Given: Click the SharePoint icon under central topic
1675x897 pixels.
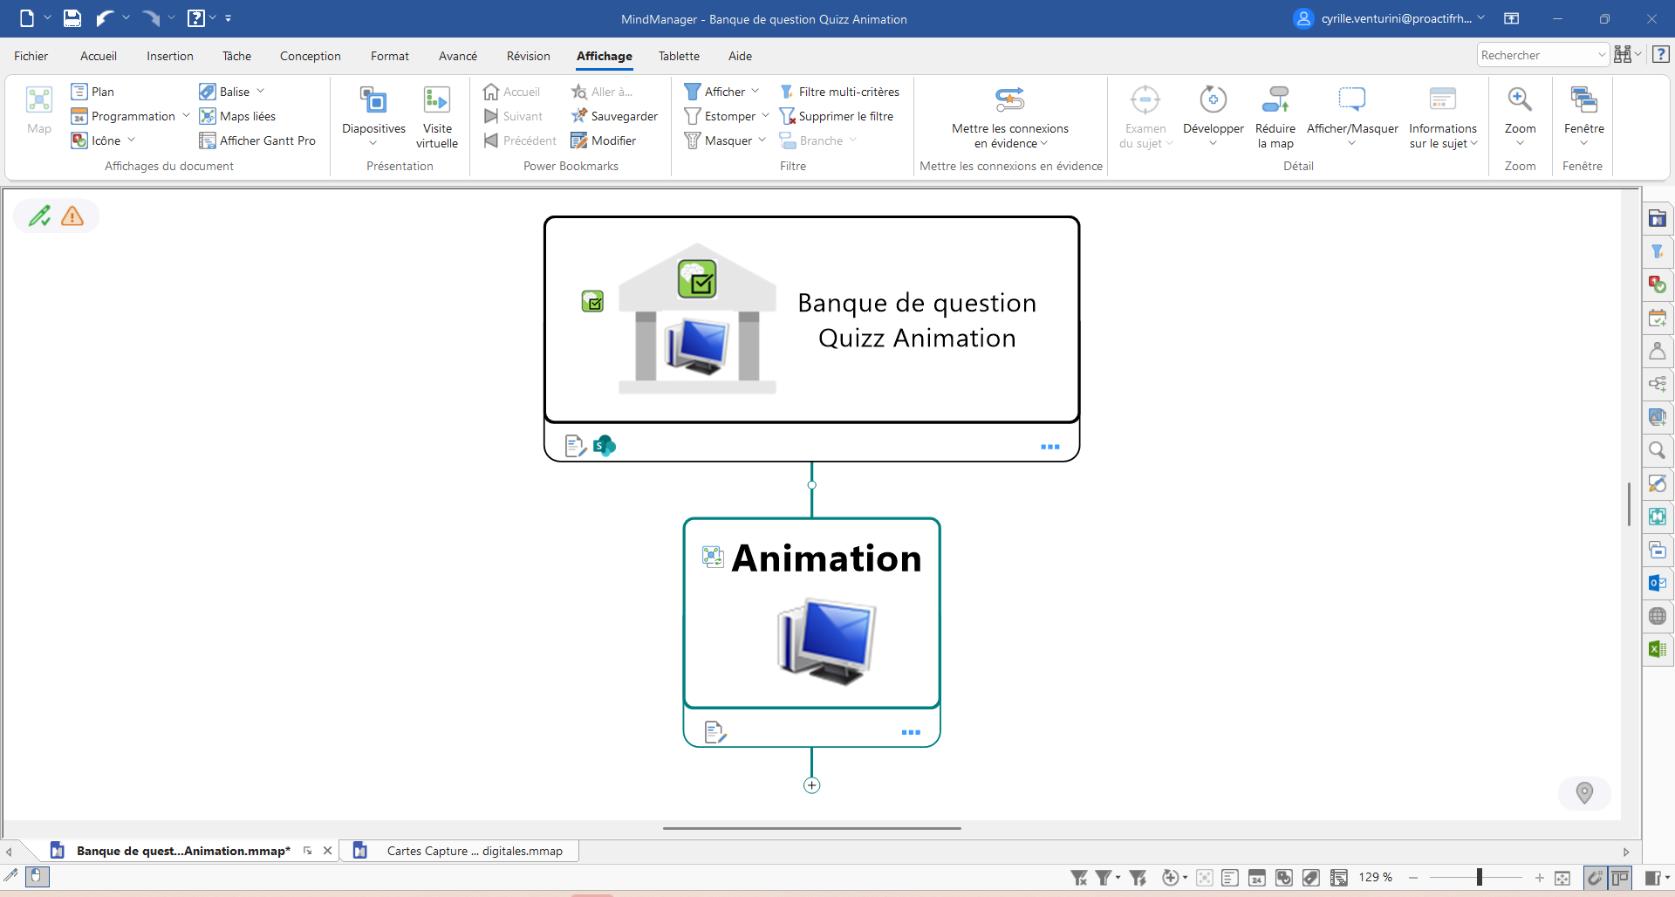Looking at the screenshot, I should [604, 446].
